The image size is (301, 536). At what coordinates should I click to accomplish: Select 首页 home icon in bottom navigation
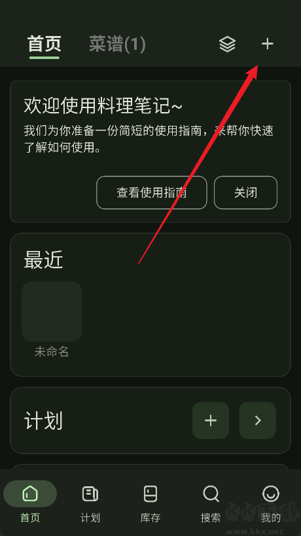pos(30,494)
